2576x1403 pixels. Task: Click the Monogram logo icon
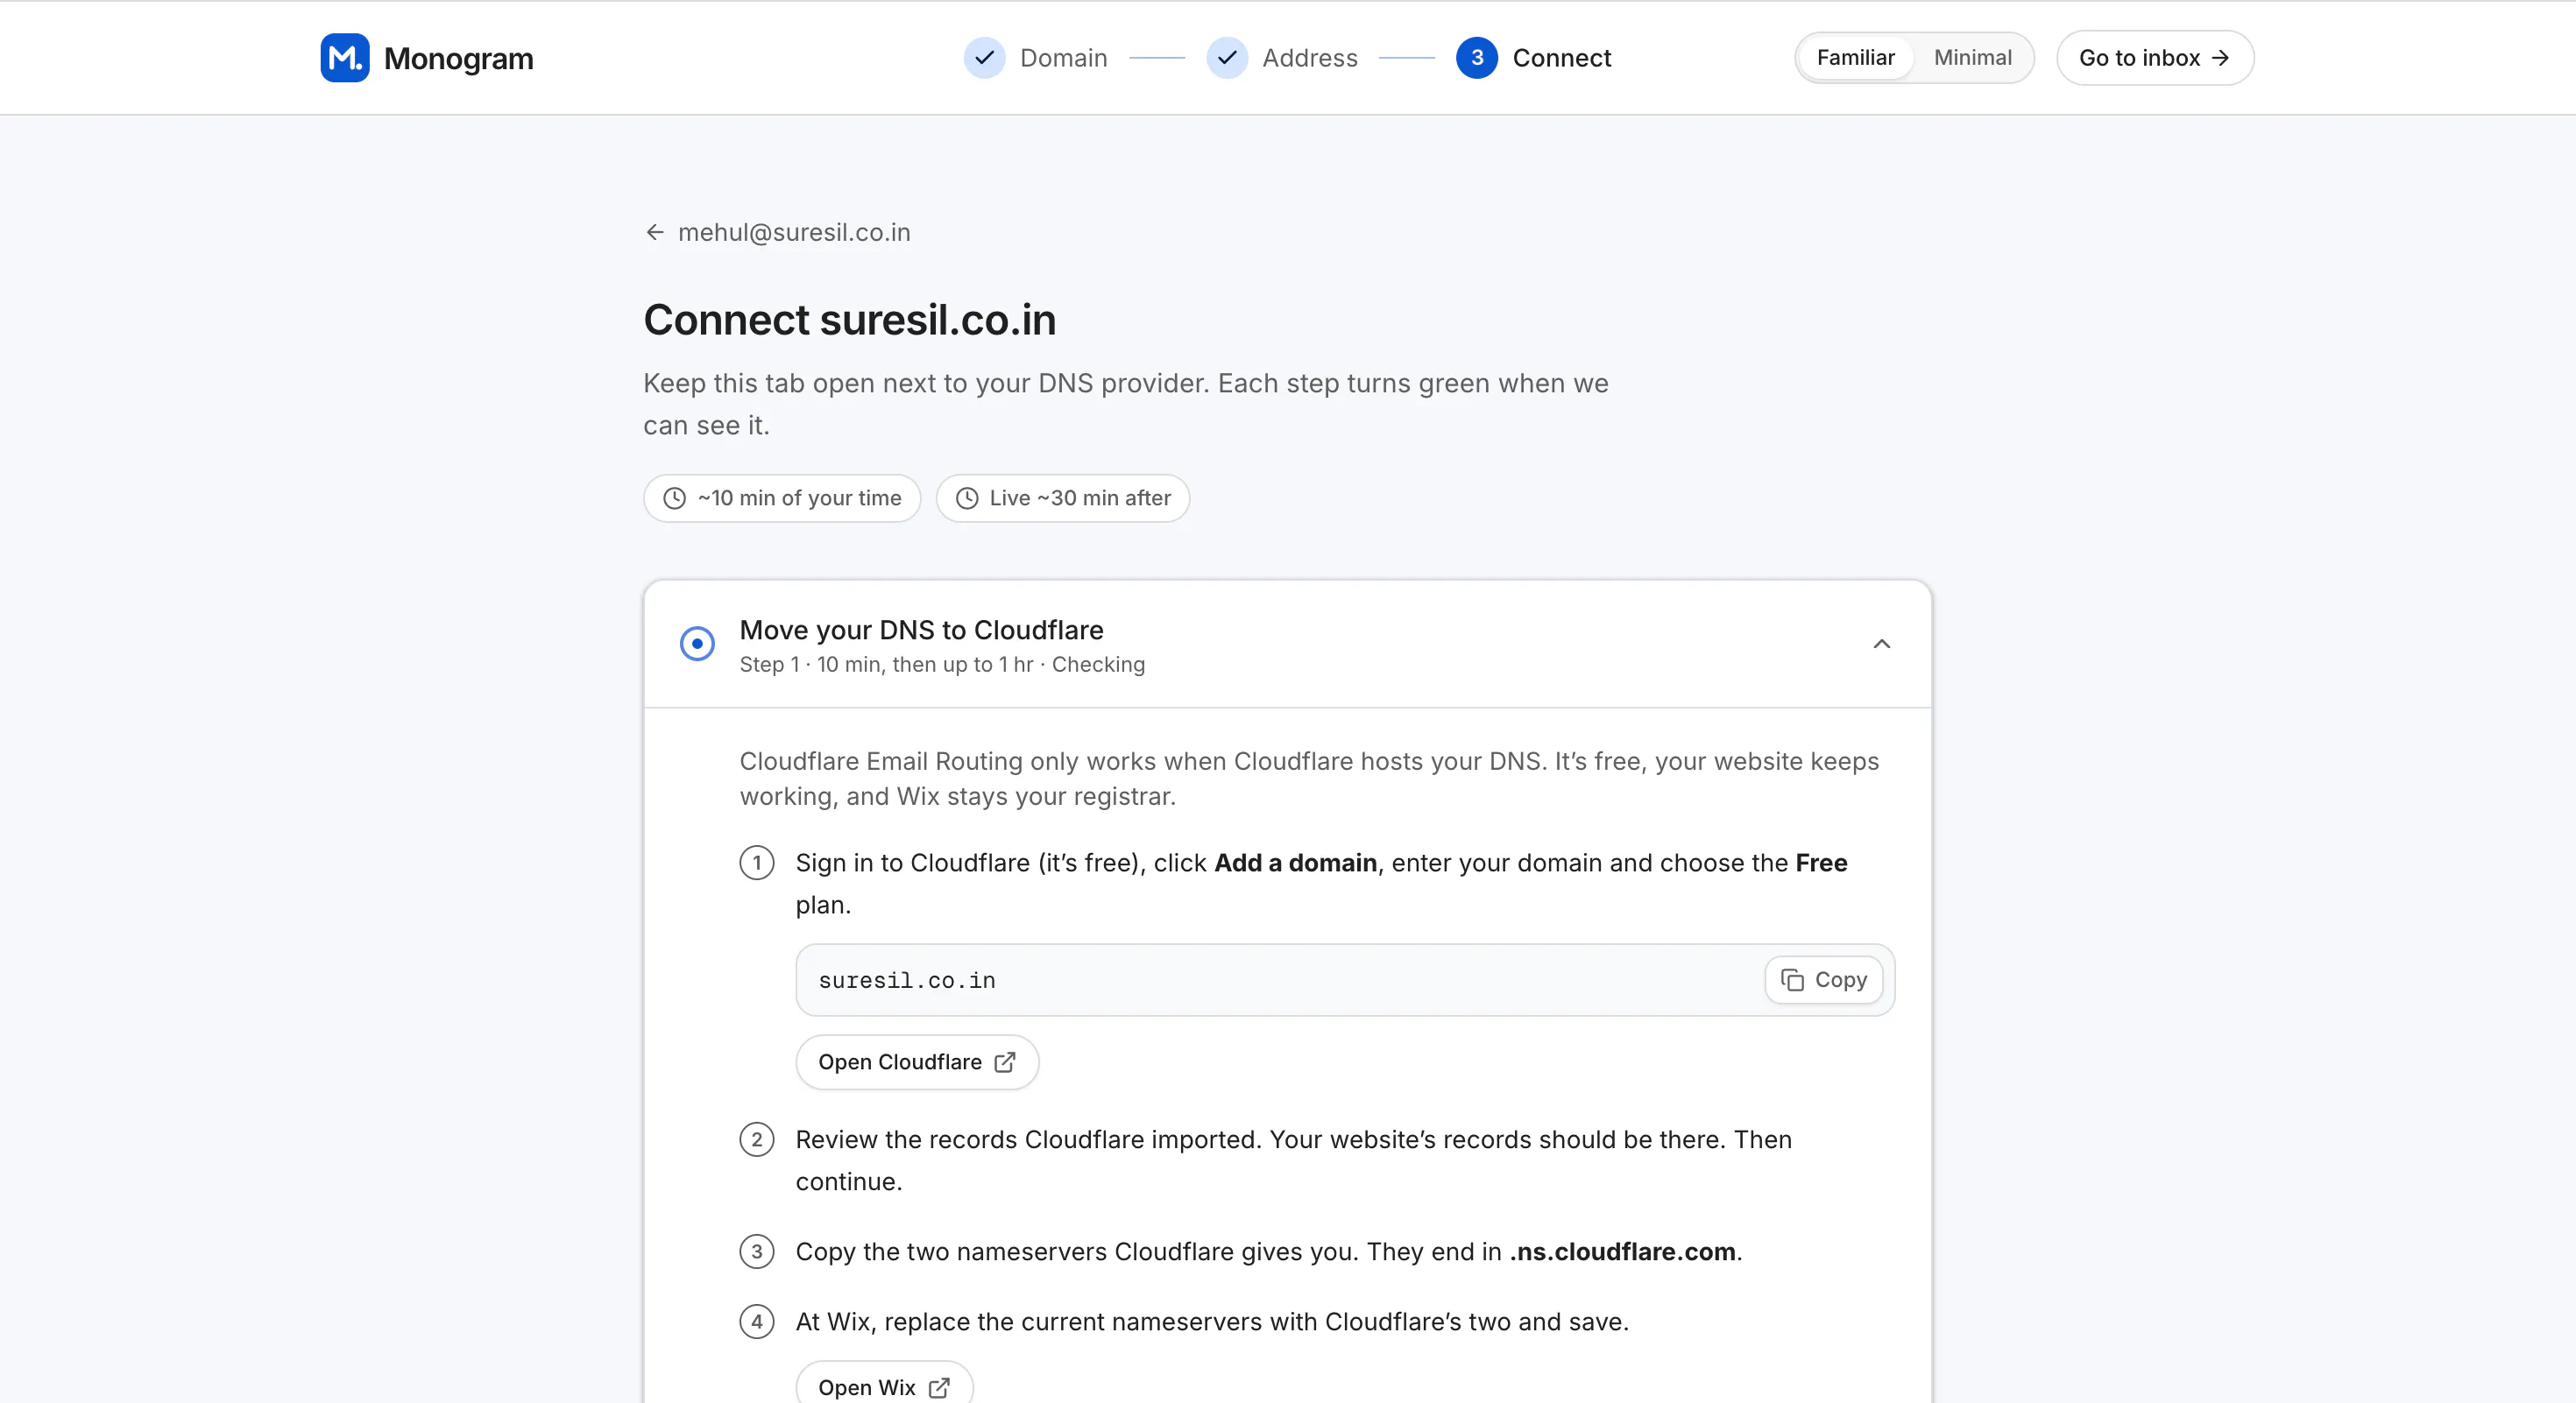345,58
